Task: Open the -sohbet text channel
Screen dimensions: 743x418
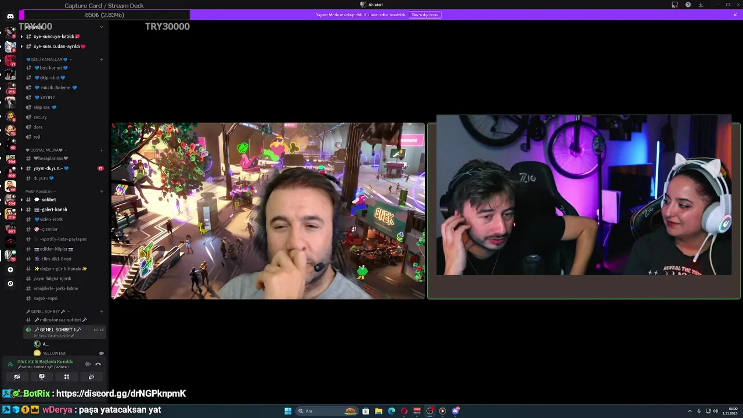Action: coord(64,200)
